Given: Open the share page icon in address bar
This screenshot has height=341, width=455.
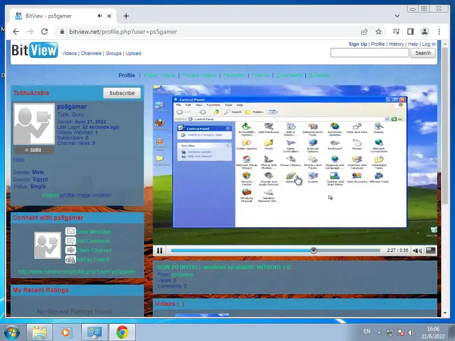Looking at the screenshot, I should 364,32.
